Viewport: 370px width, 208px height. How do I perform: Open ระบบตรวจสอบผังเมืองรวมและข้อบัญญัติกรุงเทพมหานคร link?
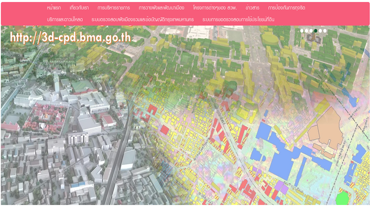tap(142, 19)
